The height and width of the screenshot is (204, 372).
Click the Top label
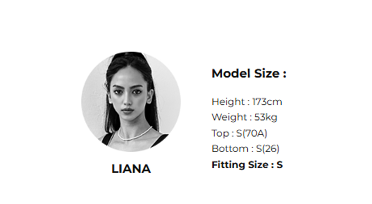pos(220,133)
